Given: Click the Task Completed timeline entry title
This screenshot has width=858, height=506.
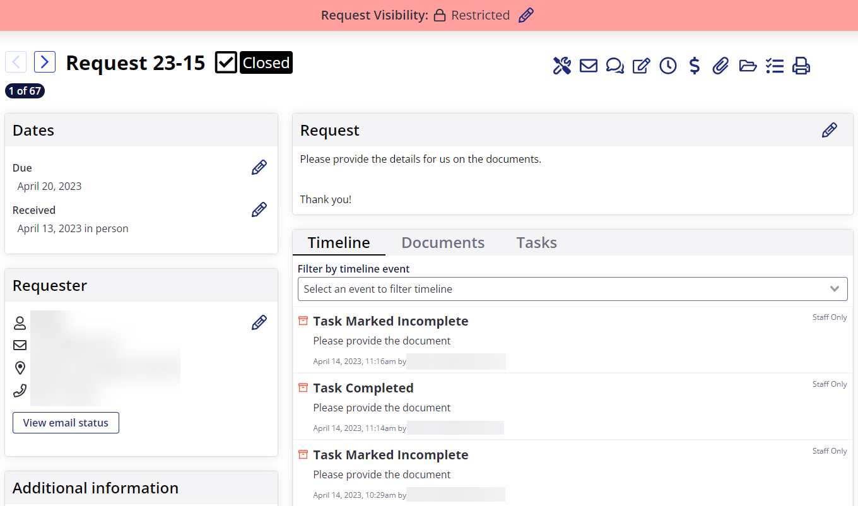Looking at the screenshot, I should pos(363,388).
